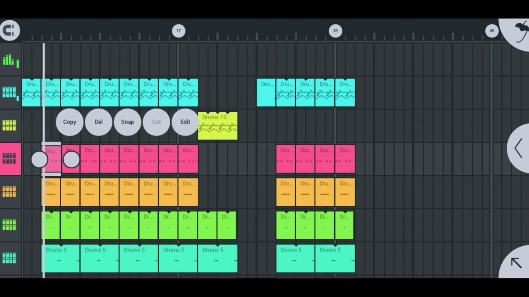Image resolution: width=529 pixels, height=297 pixels.
Task: Jump to bar 49 marker
Action: [492, 31]
